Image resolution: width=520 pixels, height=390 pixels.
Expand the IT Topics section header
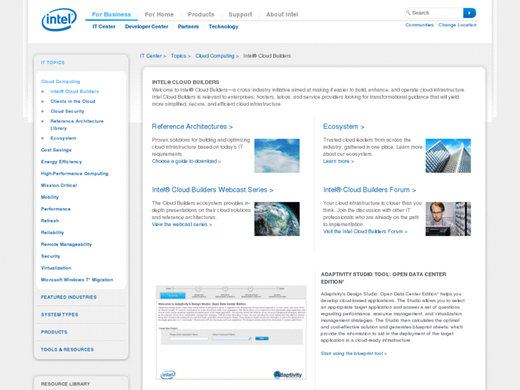point(53,62)
